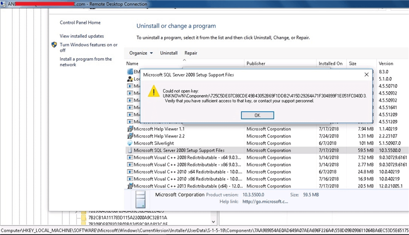Screen dimensions: 409x235
Task: Select Visual C++ 2010 x86 Redistributable name
Action: click(188, 179)
